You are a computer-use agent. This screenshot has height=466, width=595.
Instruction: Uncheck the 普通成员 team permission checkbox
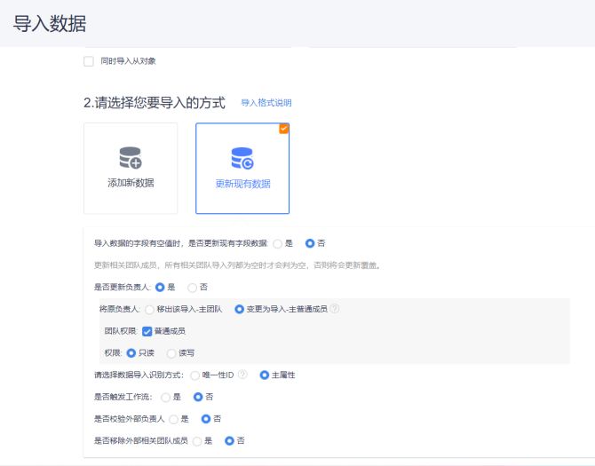point(147,331)
